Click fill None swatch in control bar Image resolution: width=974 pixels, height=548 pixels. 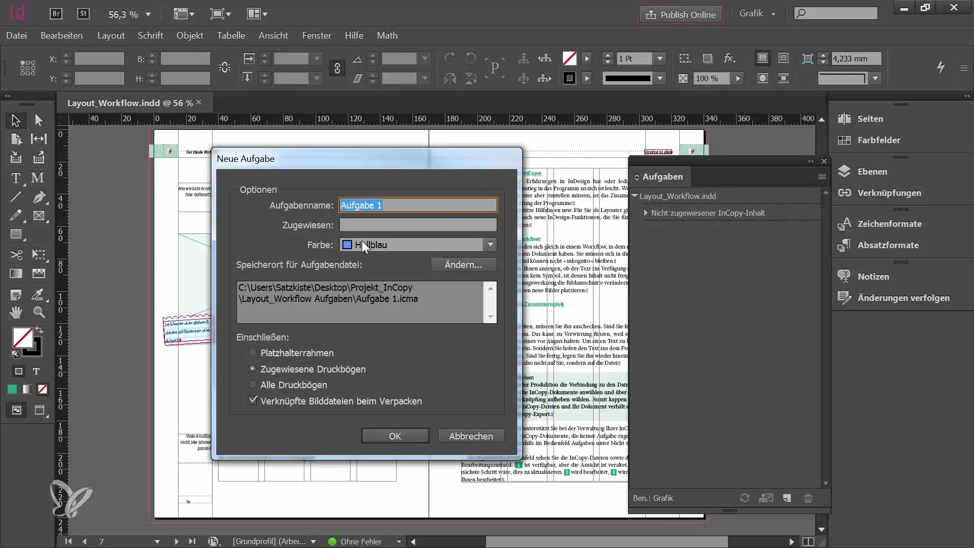pyautogui.click(x=569, y=58)
